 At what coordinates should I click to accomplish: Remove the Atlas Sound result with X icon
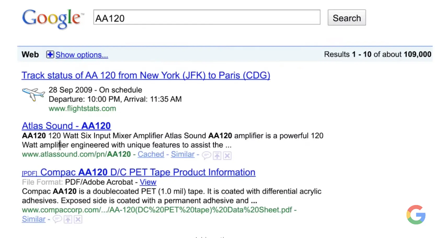[x=227, y=156]
